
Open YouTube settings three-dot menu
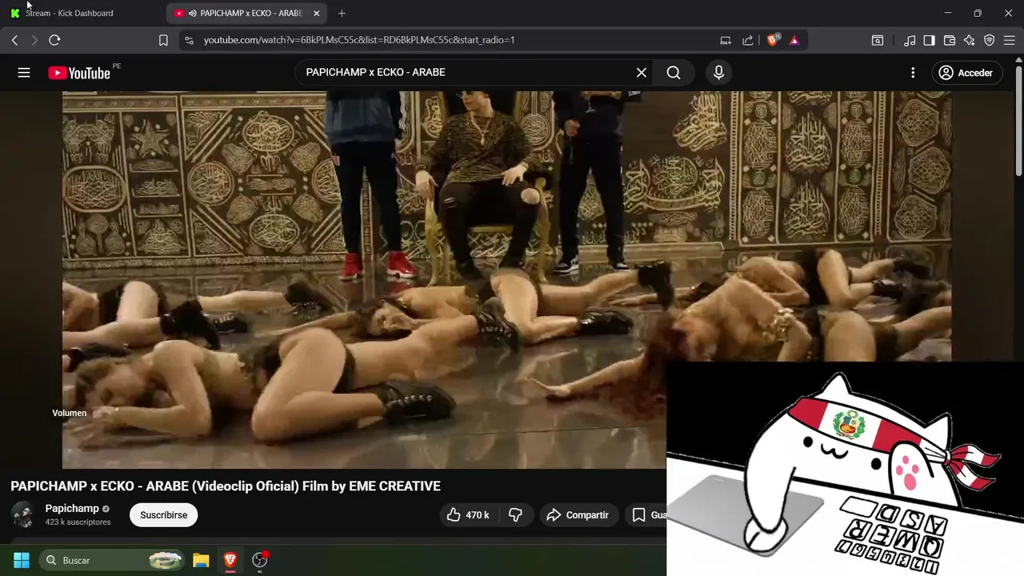pyautogui.click(x=913, y=73)
